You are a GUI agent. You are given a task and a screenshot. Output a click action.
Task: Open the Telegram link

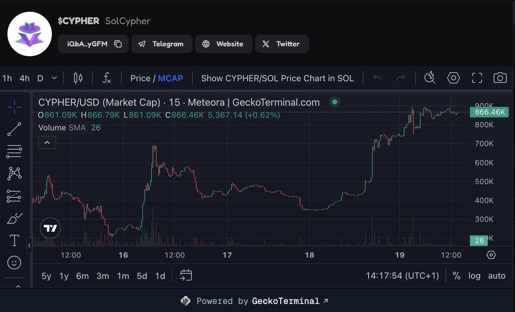(162, 44)
